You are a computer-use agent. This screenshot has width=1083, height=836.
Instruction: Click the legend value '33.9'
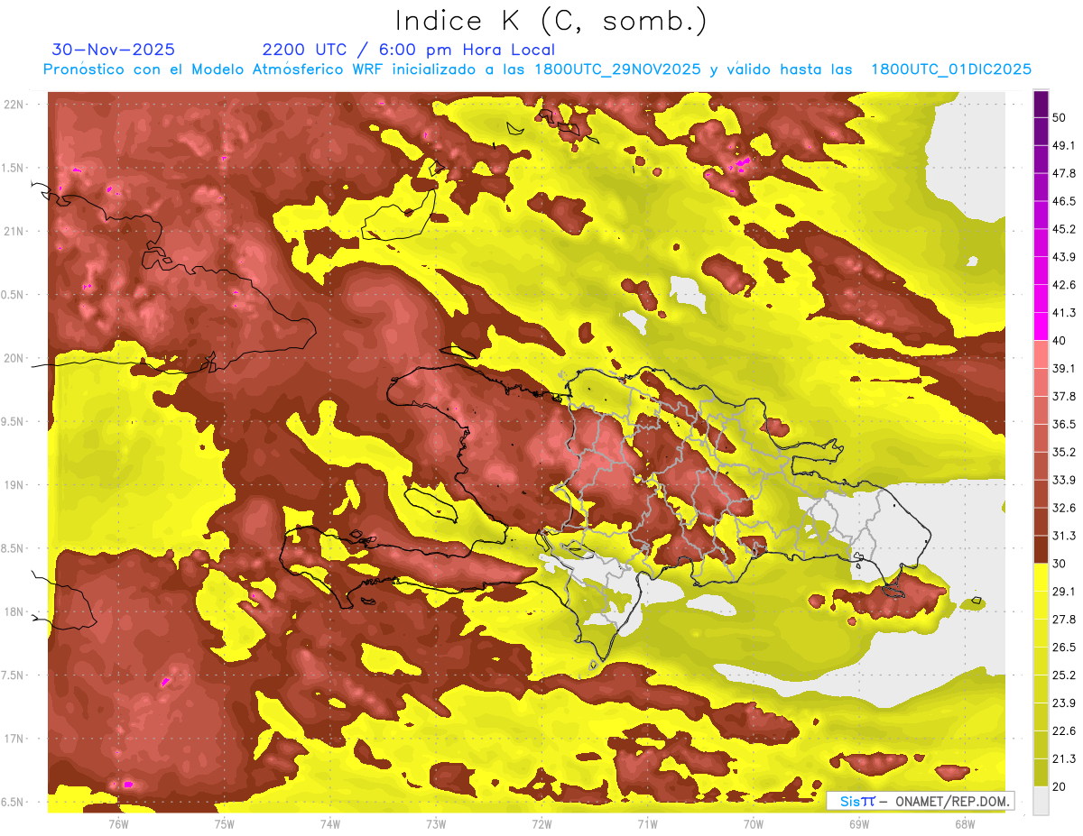pos(1064,480)
